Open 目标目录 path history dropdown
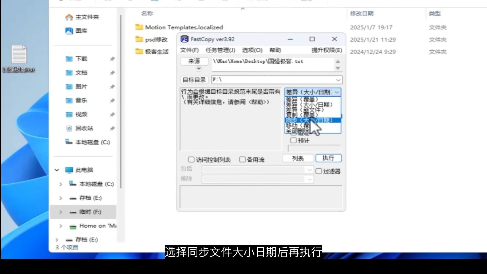 pos(338,80)
